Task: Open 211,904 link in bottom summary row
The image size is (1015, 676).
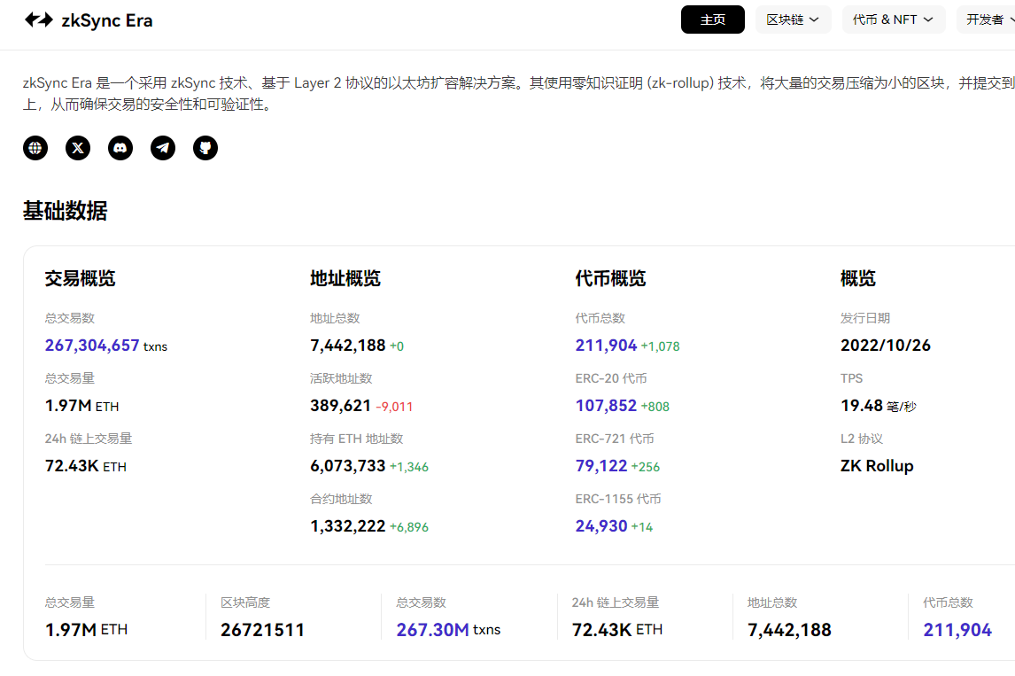Action: pos(957,630)
